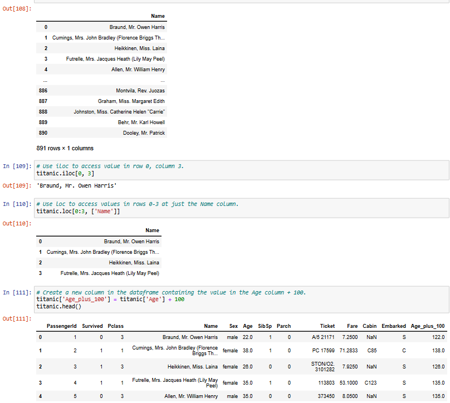Click the Age_plus_100 column header
Screen dimensions: 450x403
click(x=427, y=326)
